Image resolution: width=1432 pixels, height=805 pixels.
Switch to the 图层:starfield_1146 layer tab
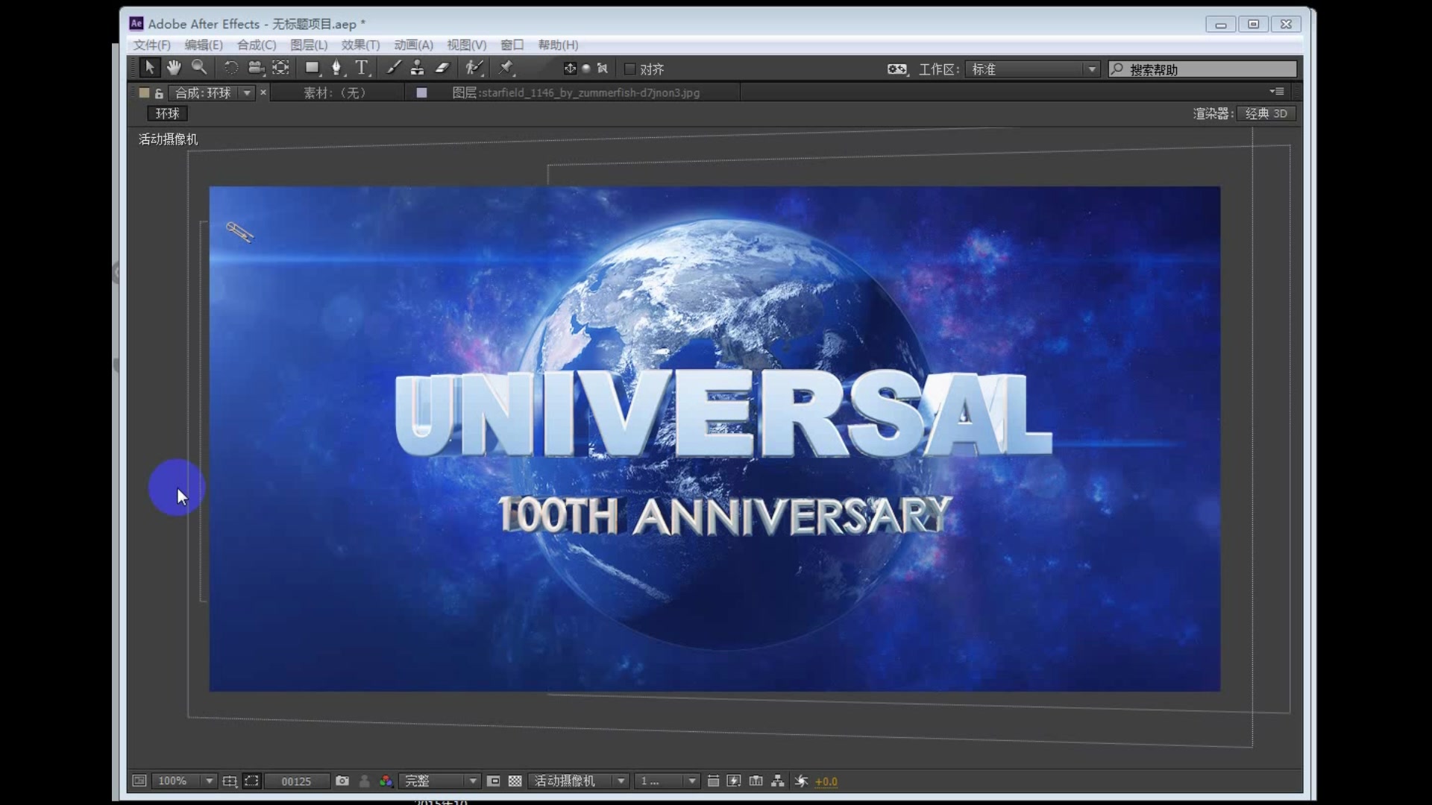pyautogui.click(x=576, y=92)
